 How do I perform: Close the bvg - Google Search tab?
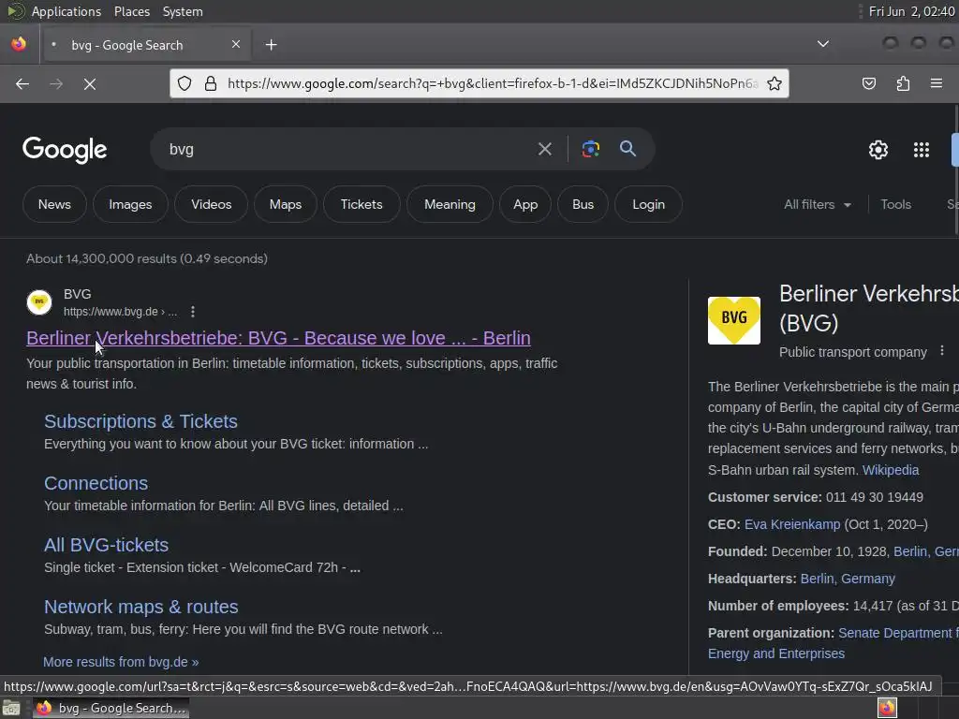[x=236, y=44]
